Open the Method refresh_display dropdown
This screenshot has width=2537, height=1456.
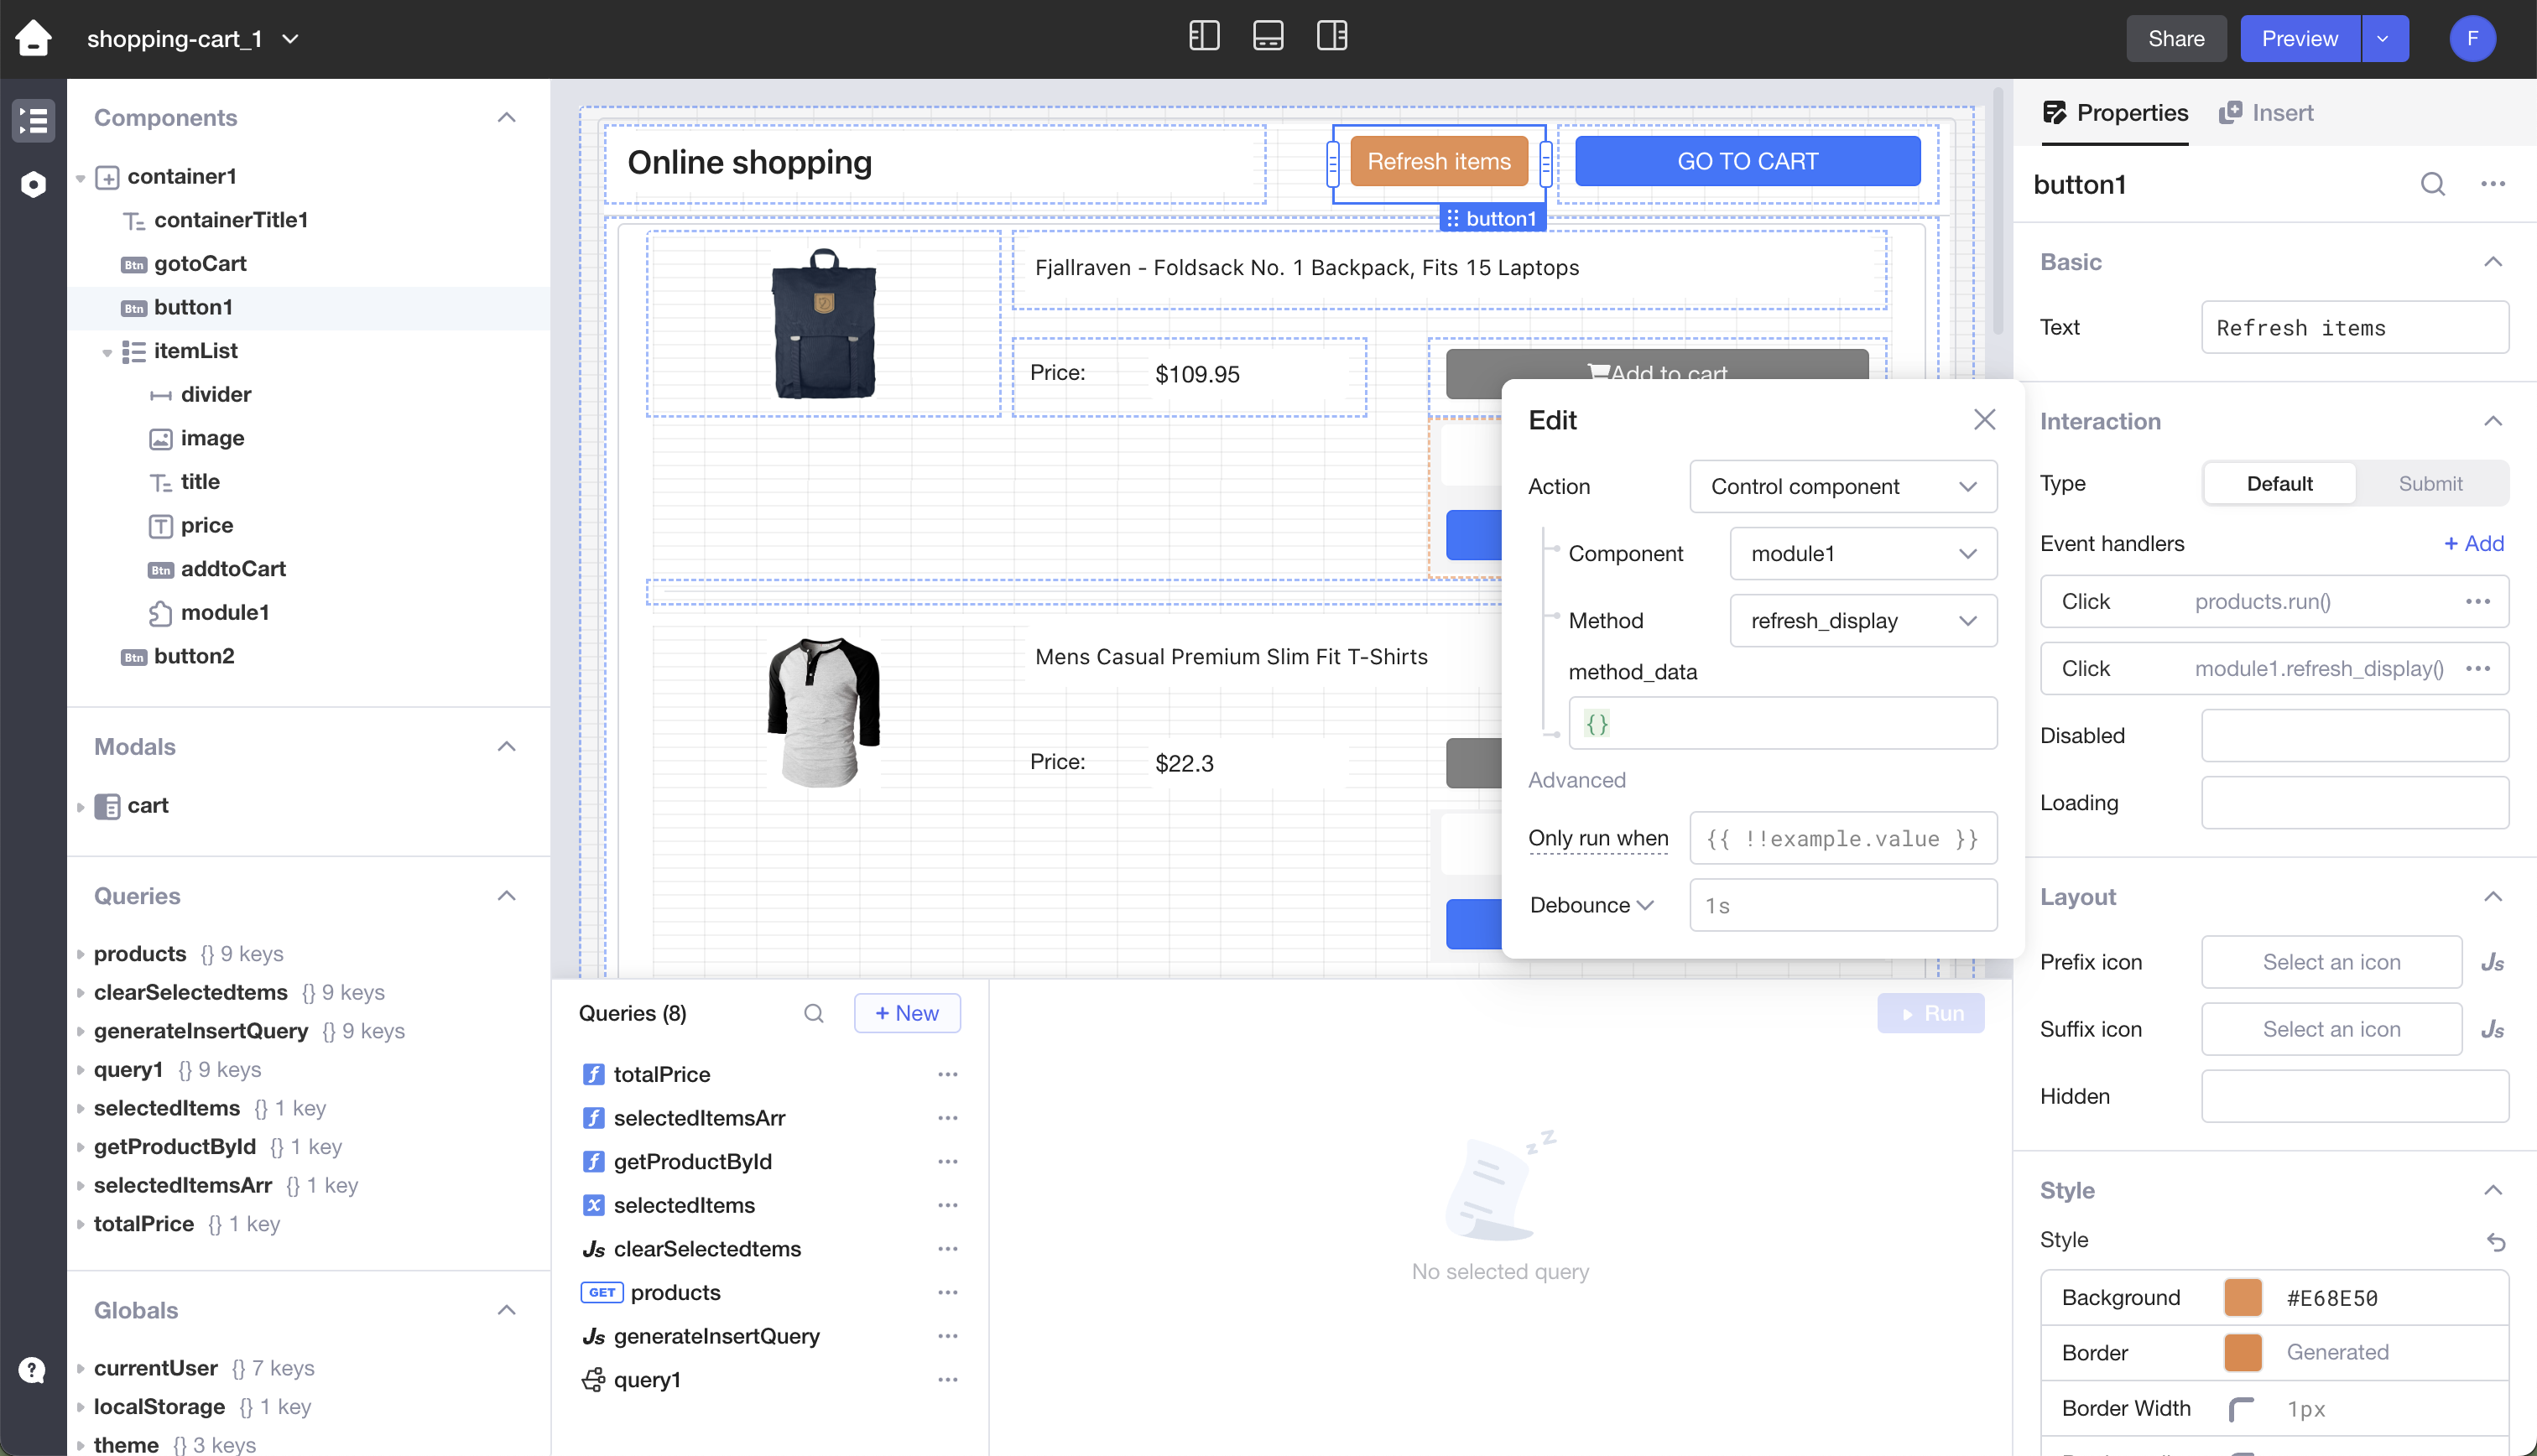pos(1862,620)
